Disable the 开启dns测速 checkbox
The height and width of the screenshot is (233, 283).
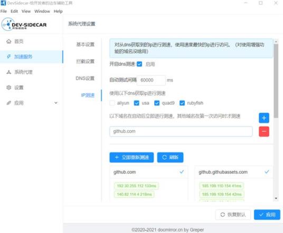point(139,64)
